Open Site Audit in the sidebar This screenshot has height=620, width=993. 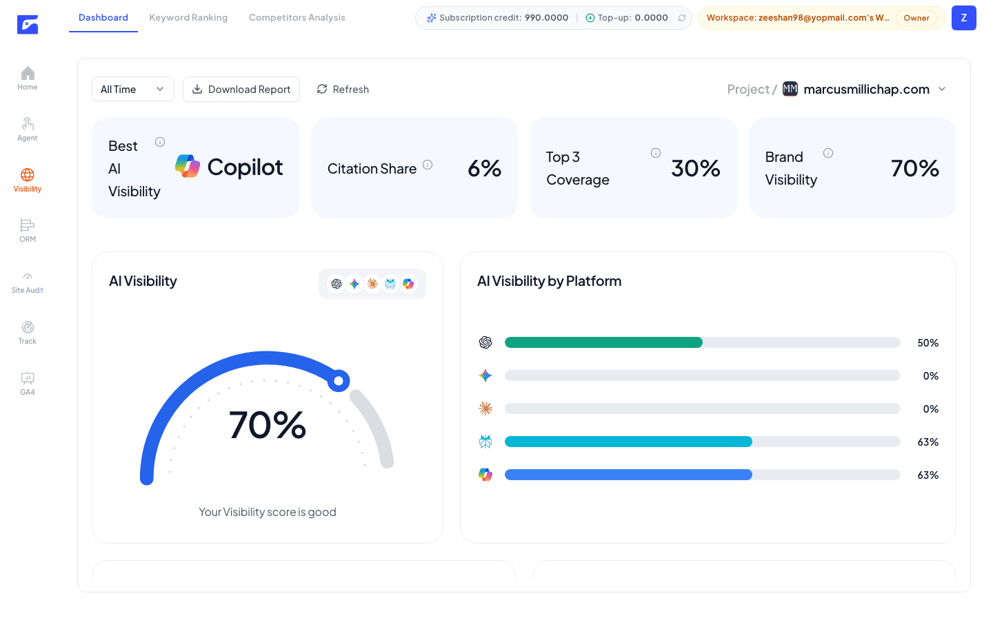click(28, 281)
